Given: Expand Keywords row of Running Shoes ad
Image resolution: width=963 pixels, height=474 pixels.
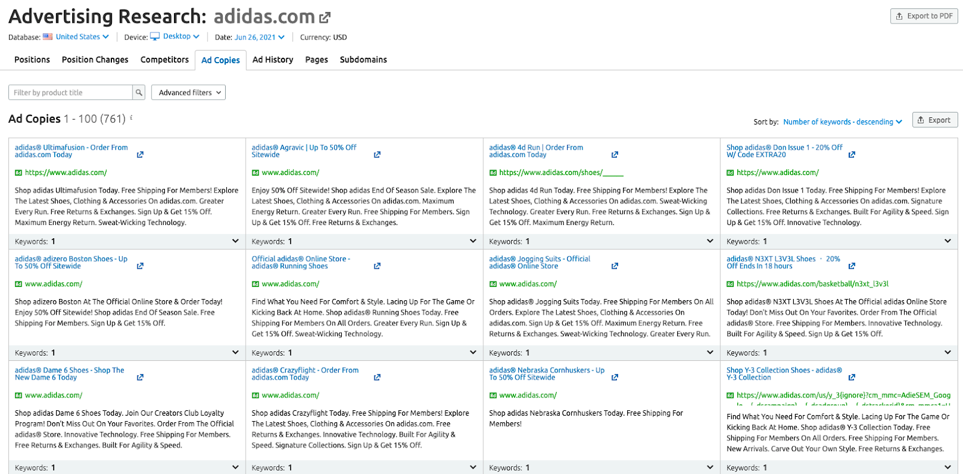Looking at the screenshot, I should pos(473,352).
